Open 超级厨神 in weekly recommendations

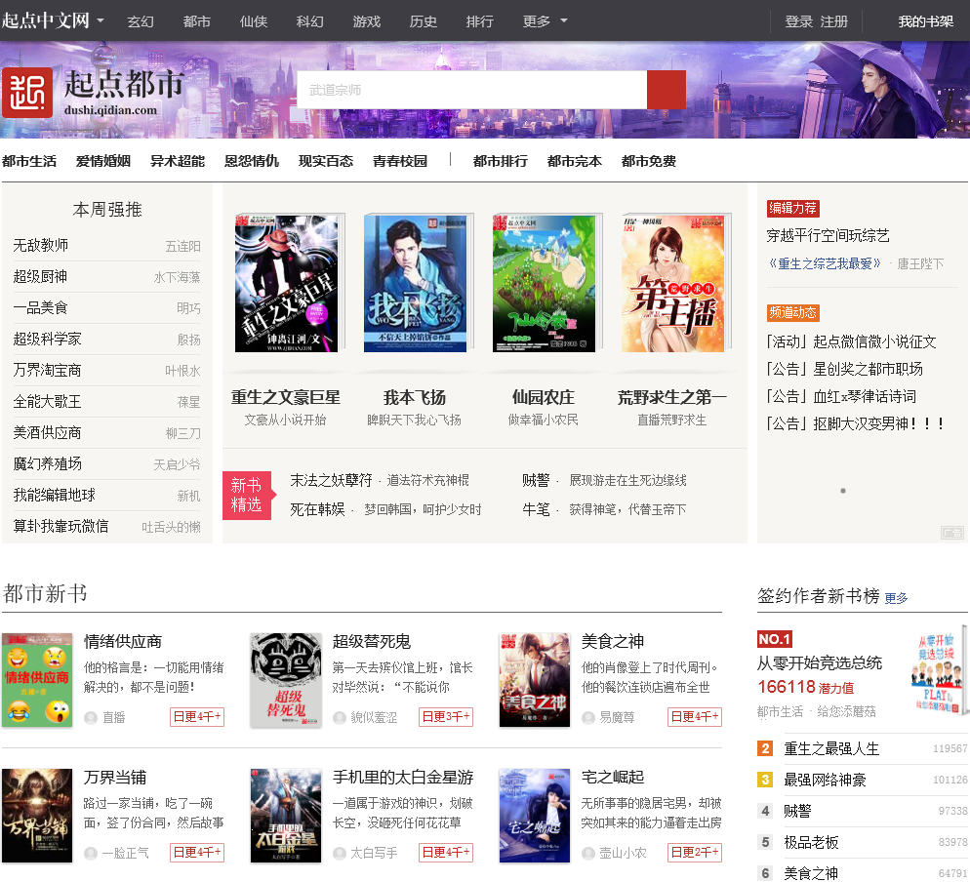[40, 276]
